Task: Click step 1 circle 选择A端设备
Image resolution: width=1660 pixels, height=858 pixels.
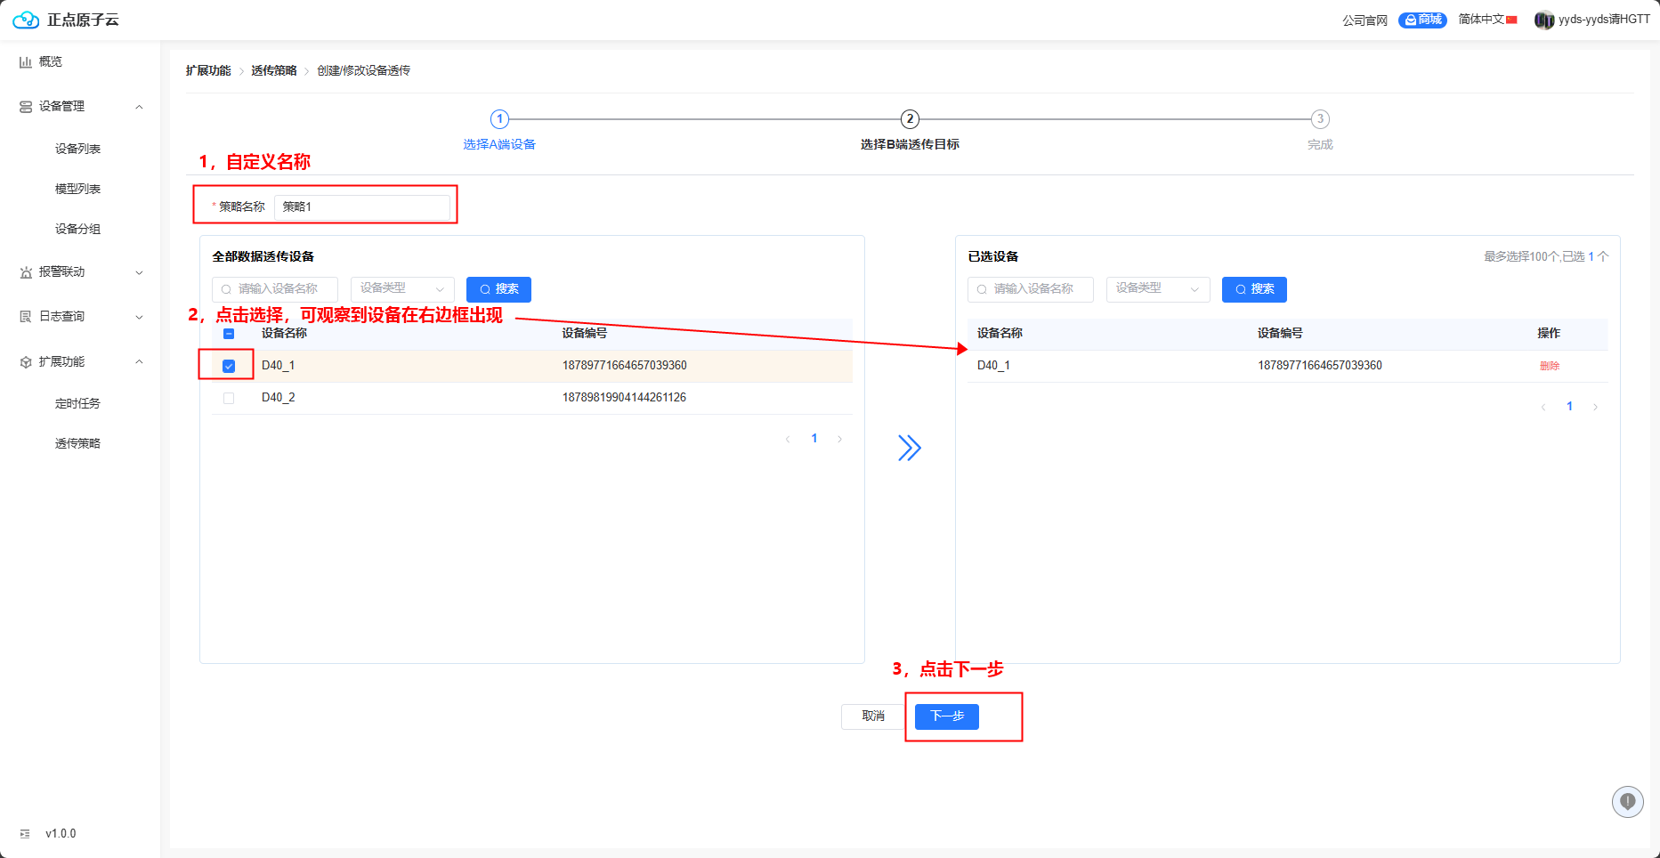Action: [499, 119]
